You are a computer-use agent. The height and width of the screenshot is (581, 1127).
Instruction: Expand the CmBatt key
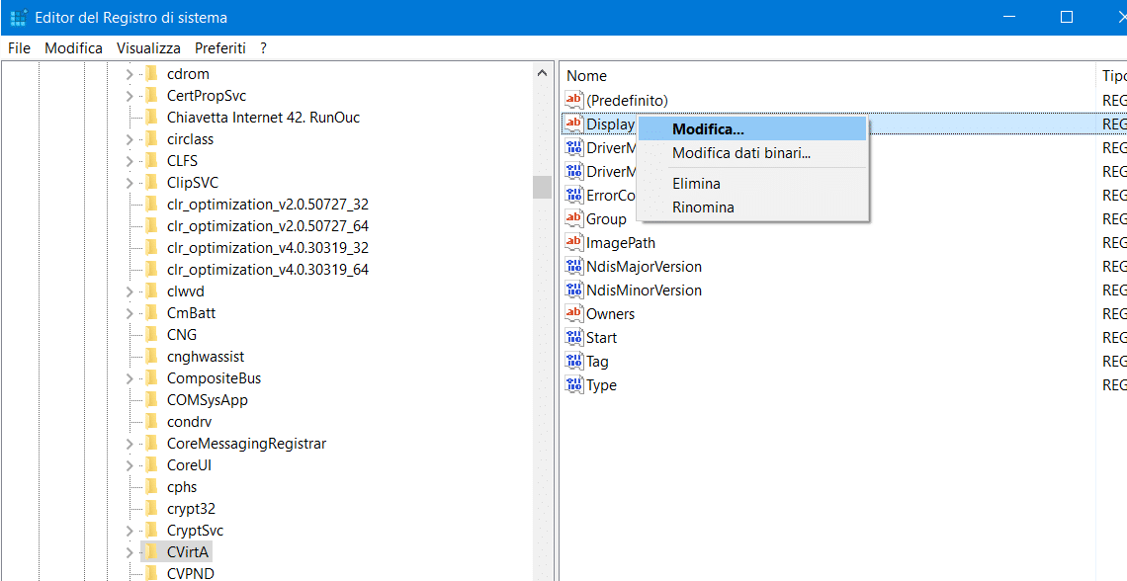click(x=130, y=312)
